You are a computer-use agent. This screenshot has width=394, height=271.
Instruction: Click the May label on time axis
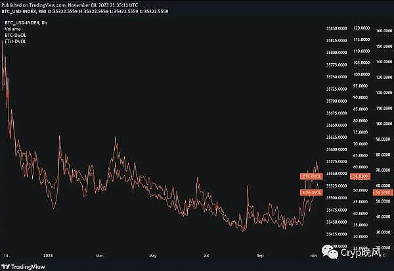[x=152, y=253]
